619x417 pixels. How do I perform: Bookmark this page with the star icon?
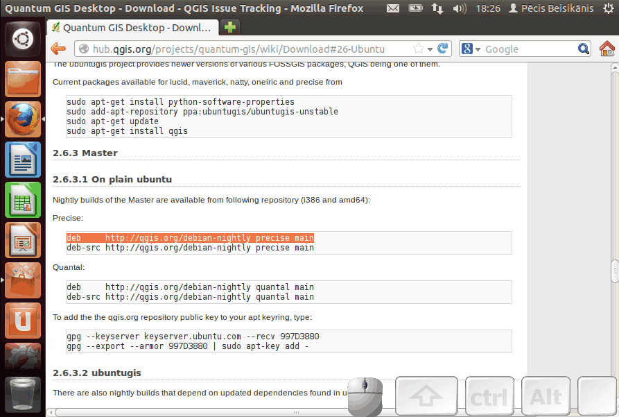(x=419, y=49)
